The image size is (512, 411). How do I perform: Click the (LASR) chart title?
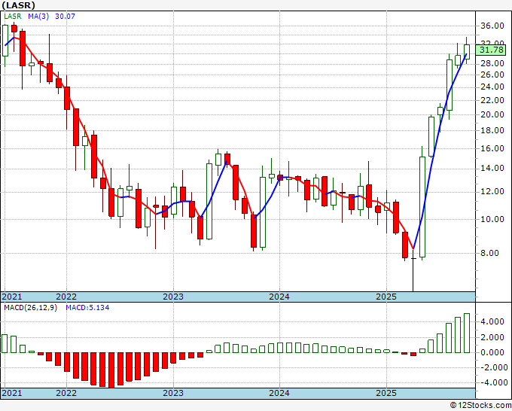(18, 5)
